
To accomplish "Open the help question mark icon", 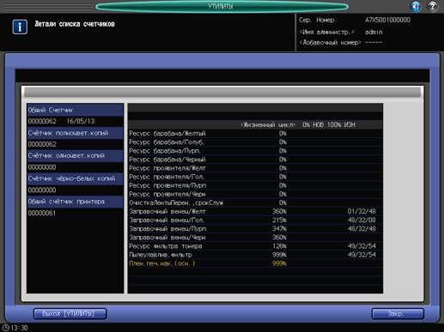I will pos(433,6).
